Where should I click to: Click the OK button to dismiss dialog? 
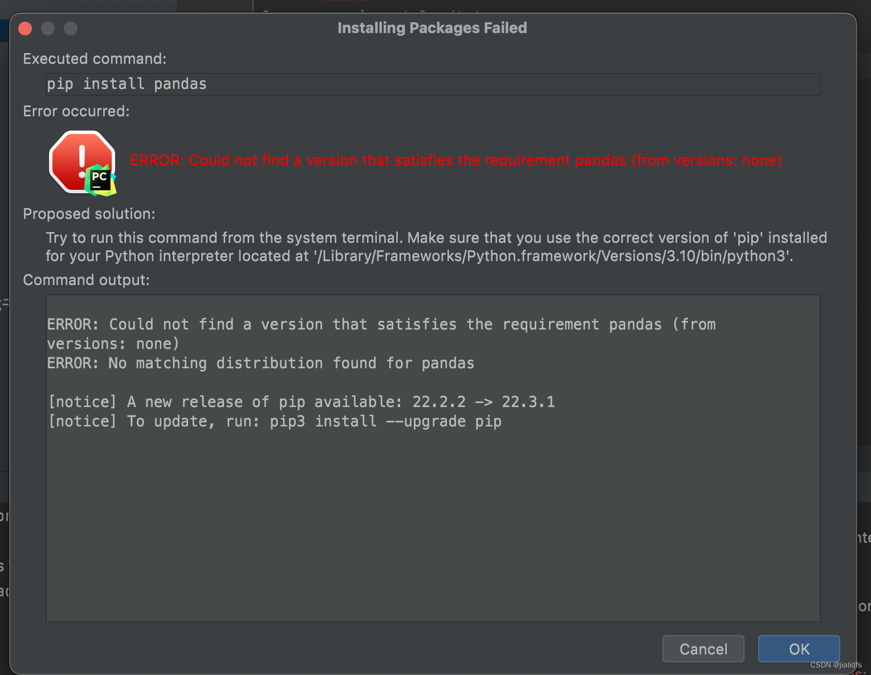798,649
